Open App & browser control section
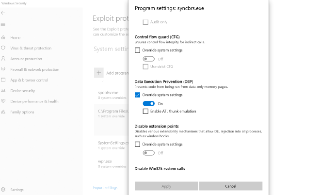Viewport: 320px width, 195px height. coord(29,80)
